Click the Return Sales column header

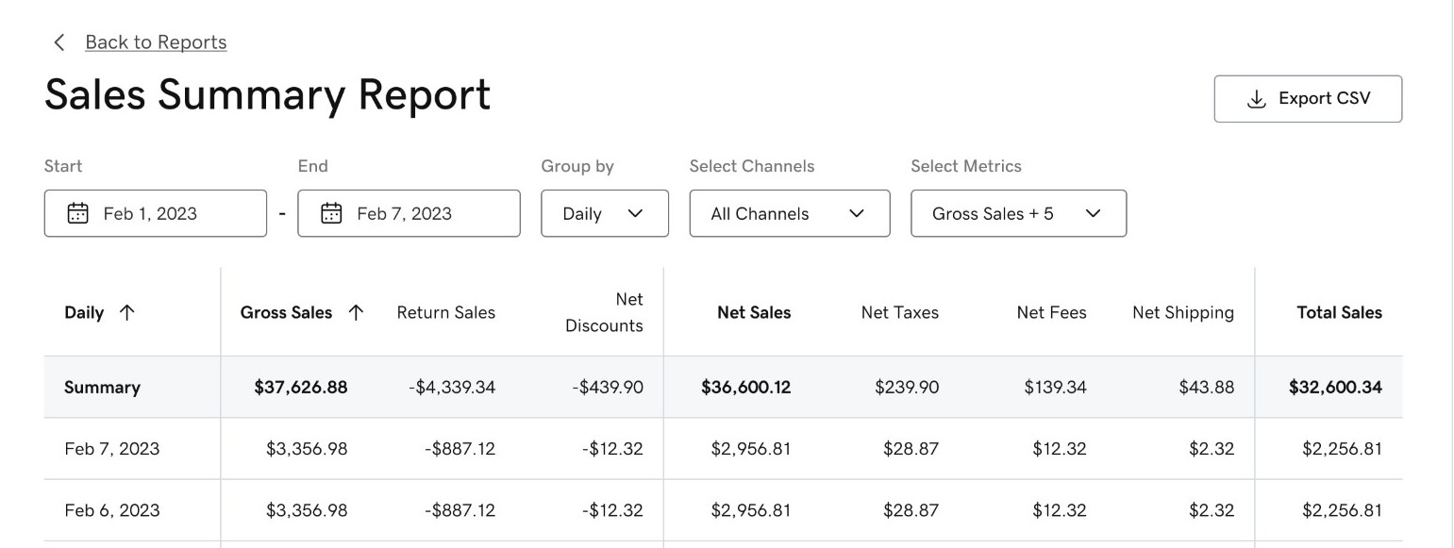[445, 313]
